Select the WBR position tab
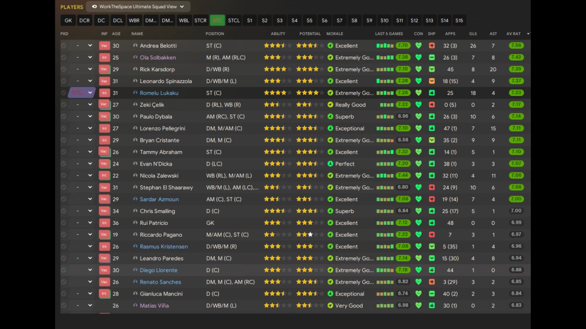586x329 pixels. click(134, 21)
